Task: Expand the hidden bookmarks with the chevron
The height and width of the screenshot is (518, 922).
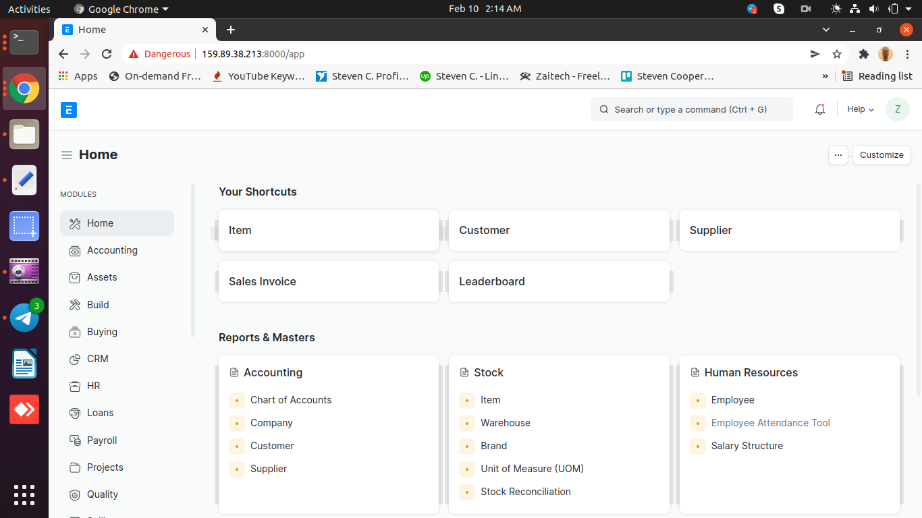Action: coord(825,76)
